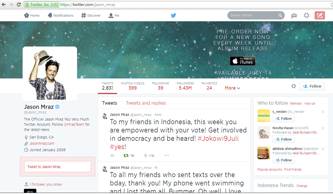Open the 44m timestamp of the first tweet
This screenshot has height=194, width=333.
(158, 115)
